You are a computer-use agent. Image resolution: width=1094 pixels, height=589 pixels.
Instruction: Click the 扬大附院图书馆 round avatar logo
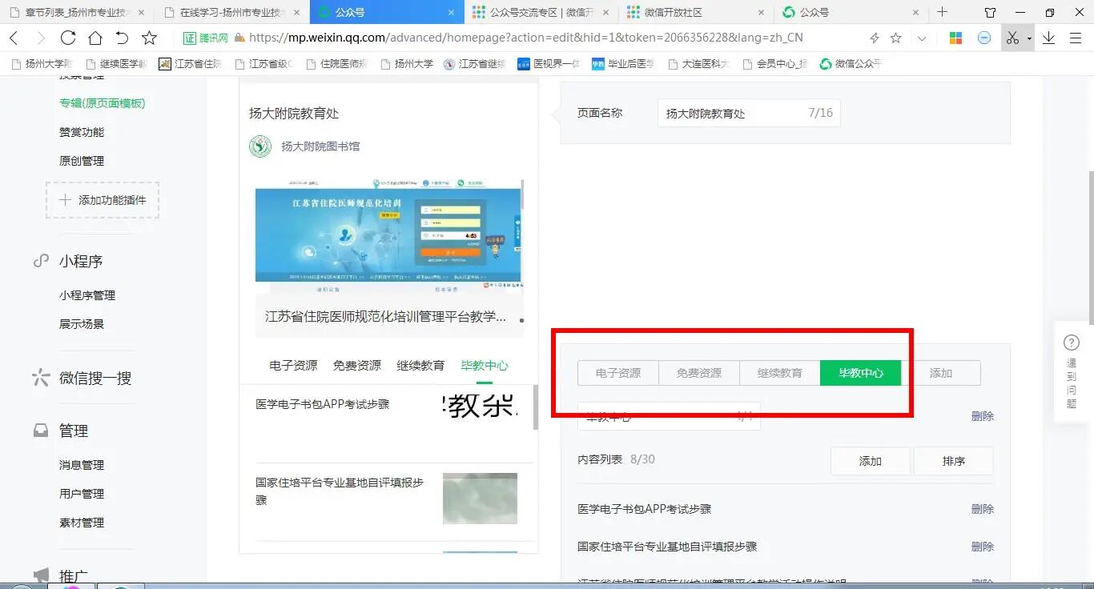pyautogui.click(x=260, y=146)
